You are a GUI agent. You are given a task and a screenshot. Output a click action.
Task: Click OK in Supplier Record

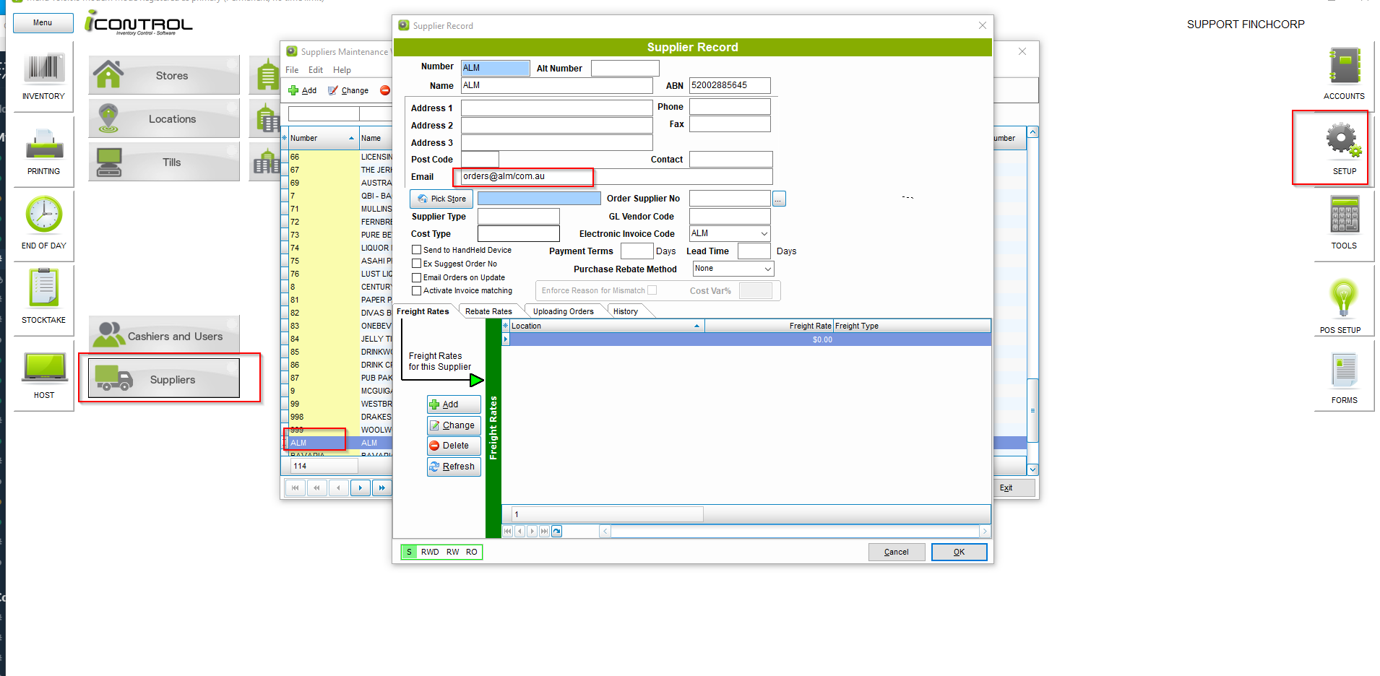959,552
